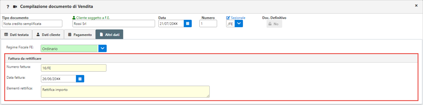423x105 pixels.
Task: Click the lock icon on Doc. Definitivo
Action: (270, 24)
